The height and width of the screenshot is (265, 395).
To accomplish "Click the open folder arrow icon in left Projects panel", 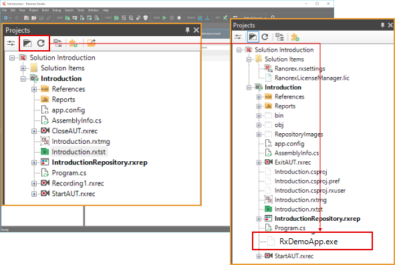I will coord(91,43).
